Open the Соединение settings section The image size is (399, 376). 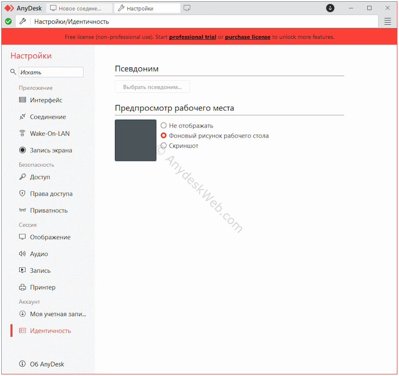point(48,117)
